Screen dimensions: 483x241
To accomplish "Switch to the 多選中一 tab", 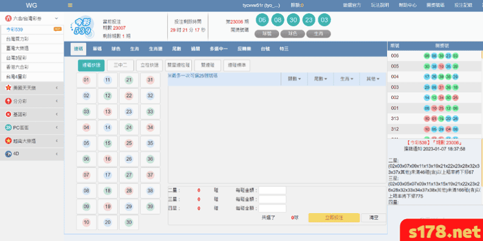I will 219,49.
